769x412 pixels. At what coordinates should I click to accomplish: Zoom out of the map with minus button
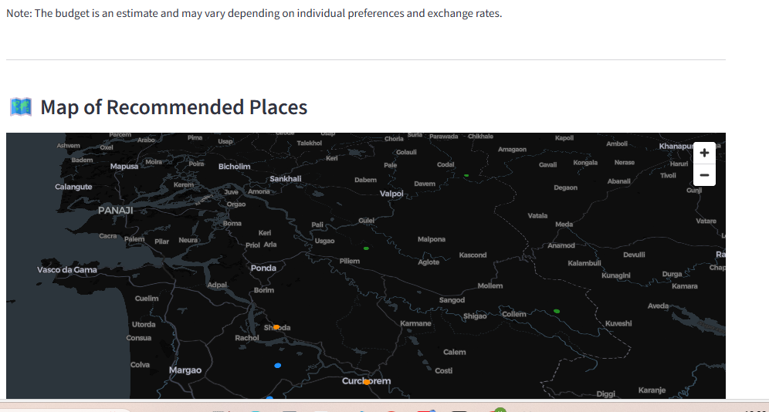(703, 175)
